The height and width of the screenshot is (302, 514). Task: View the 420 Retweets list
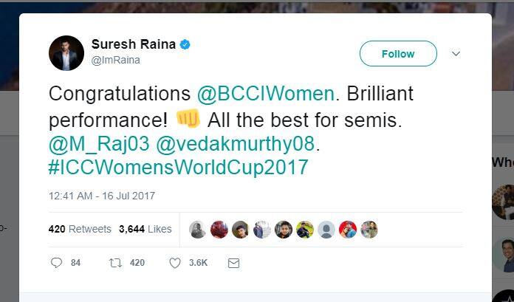pos(80,230)
